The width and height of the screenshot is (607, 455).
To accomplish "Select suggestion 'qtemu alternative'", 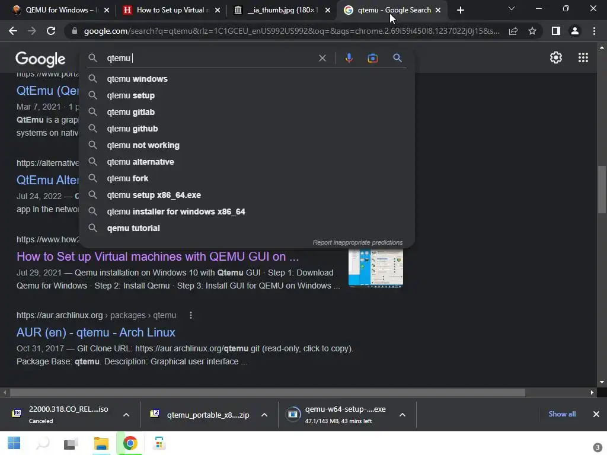I will 247,162.
